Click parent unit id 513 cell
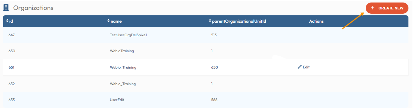This screenshot has height=112, width=418. click(x=214, y=35)
